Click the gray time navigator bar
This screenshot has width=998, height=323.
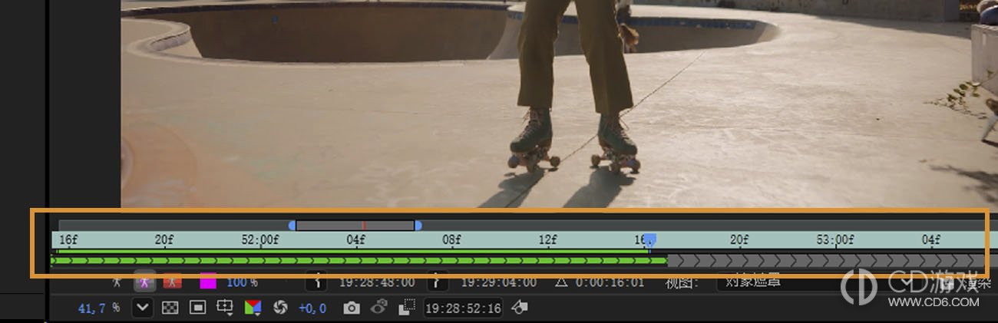coord(355,226)
